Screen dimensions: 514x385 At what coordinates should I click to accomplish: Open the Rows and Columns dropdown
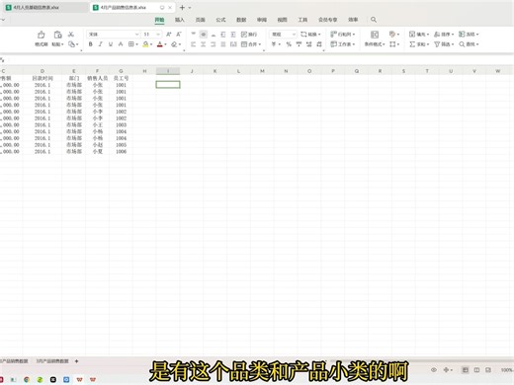coord(343,35)
